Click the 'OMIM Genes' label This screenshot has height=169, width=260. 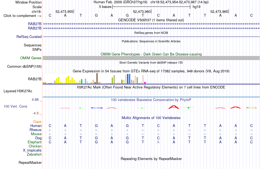tap(31, 58)
